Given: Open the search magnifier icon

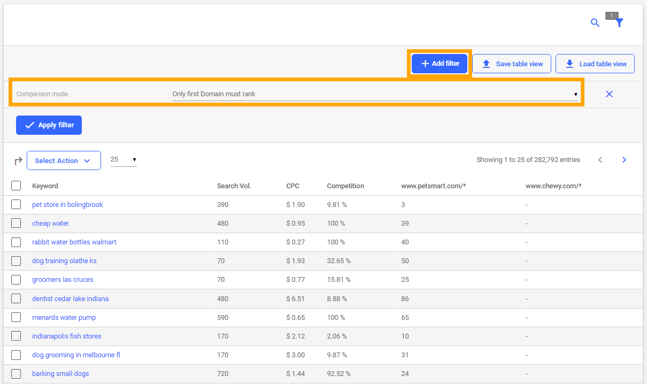Looking at the screenshot, I should pyautogui.click(x=595, y=23).
